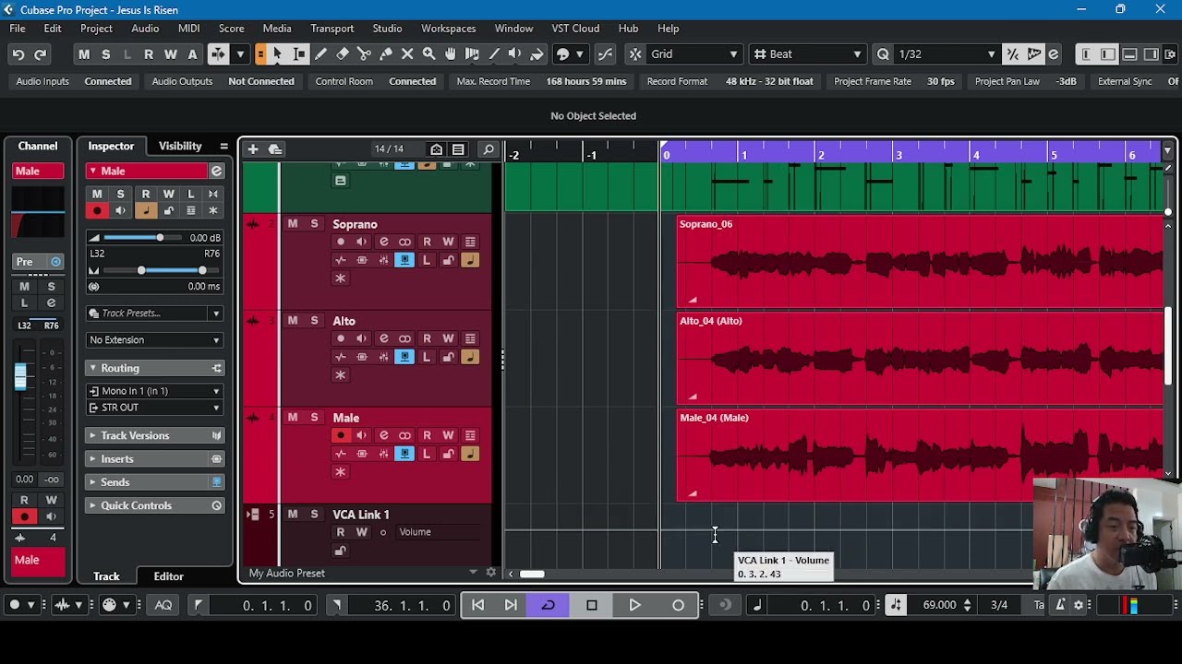
Task: Open the MIDI menu
Action: point(188,29)
